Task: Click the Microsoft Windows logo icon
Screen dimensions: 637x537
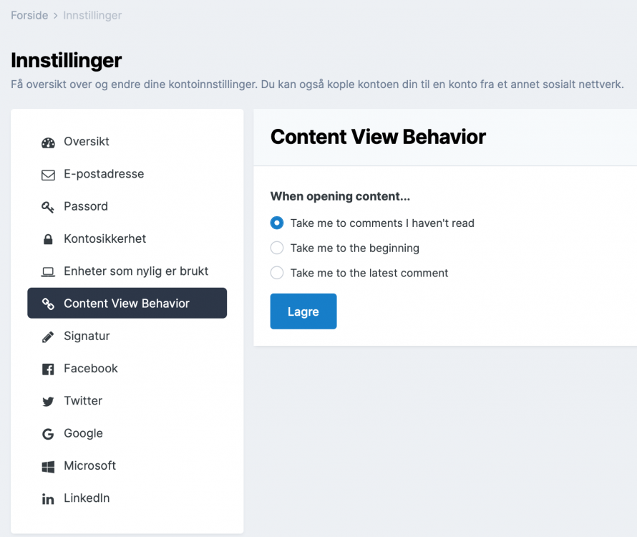Action: coord(48,467)
